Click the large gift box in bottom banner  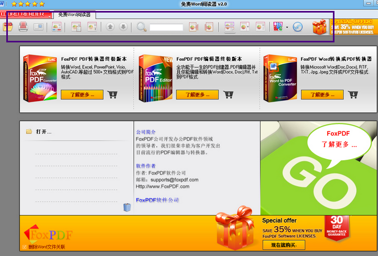pos(234,228)
